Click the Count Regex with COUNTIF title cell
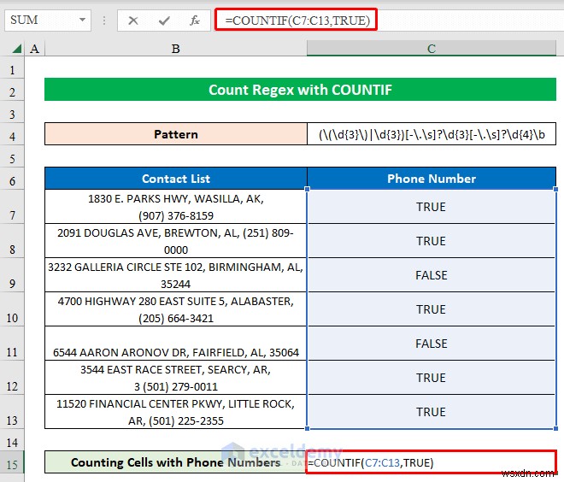Viewport: 564px width, 482px height. [x=300, y=90]
